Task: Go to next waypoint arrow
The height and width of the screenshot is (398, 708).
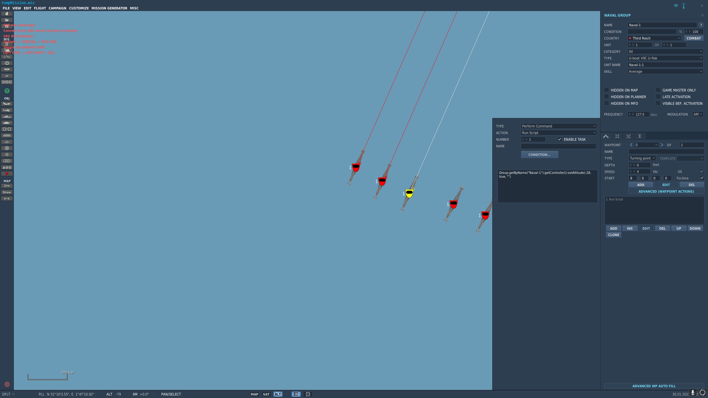Action: 662,145
